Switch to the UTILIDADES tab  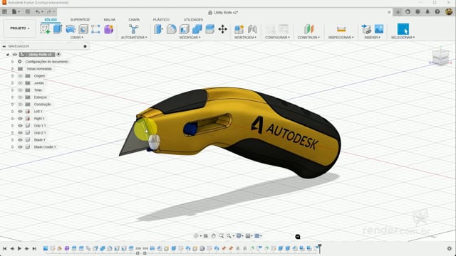click(193, 19)
